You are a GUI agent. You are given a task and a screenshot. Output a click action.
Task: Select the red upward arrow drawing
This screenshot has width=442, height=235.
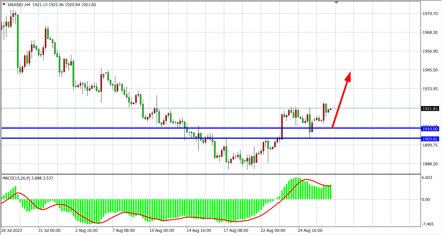(341, 99)
